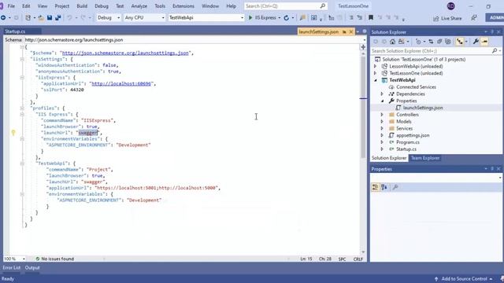Open Properties wrench icon in Solution Explorer
Viewport: 504px width, 283px height.
point(476,42)
